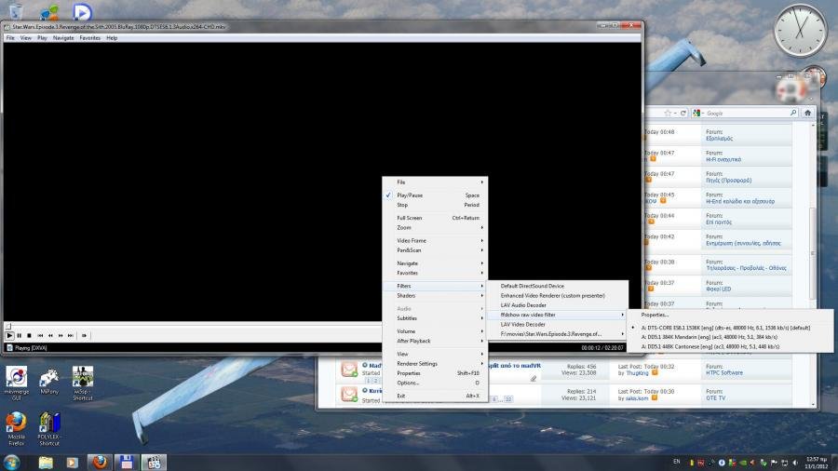Open the iw5sp Shortcut desktop icon
The height and width of the screenshot is (471, 838).
pos(82,383)
